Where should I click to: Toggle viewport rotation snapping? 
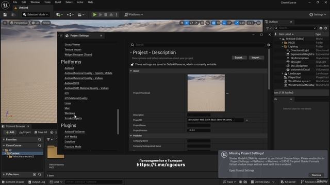pyautogui.click(x=224, y=23)
